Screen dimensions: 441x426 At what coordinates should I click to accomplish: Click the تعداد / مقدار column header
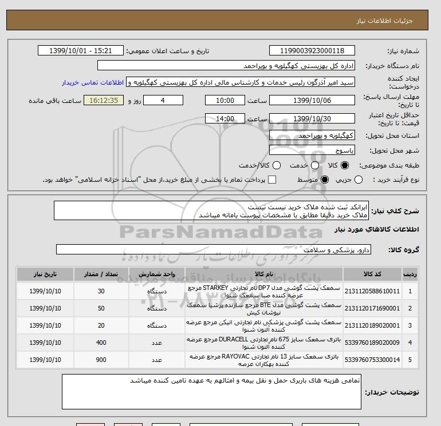point(101,274)
